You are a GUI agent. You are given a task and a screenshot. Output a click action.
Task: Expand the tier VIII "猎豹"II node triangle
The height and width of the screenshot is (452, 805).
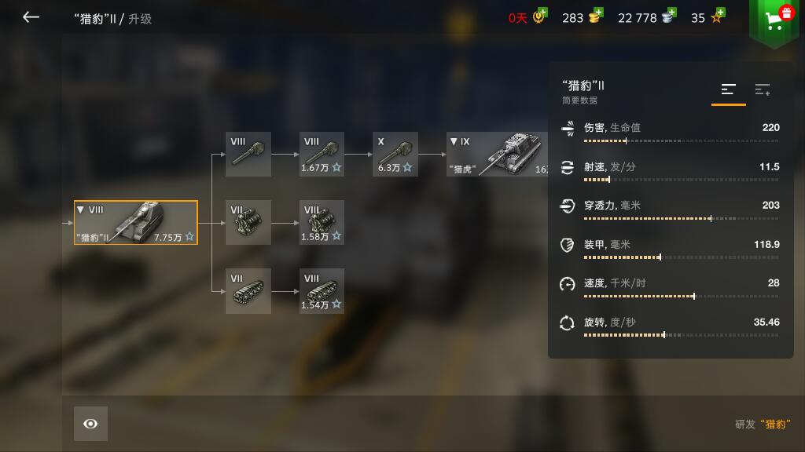(81, 210)
